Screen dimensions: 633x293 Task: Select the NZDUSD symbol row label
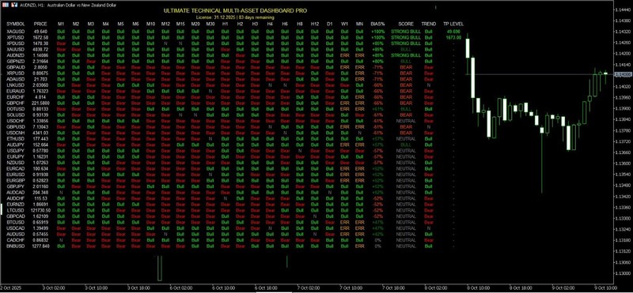[15, 163]
